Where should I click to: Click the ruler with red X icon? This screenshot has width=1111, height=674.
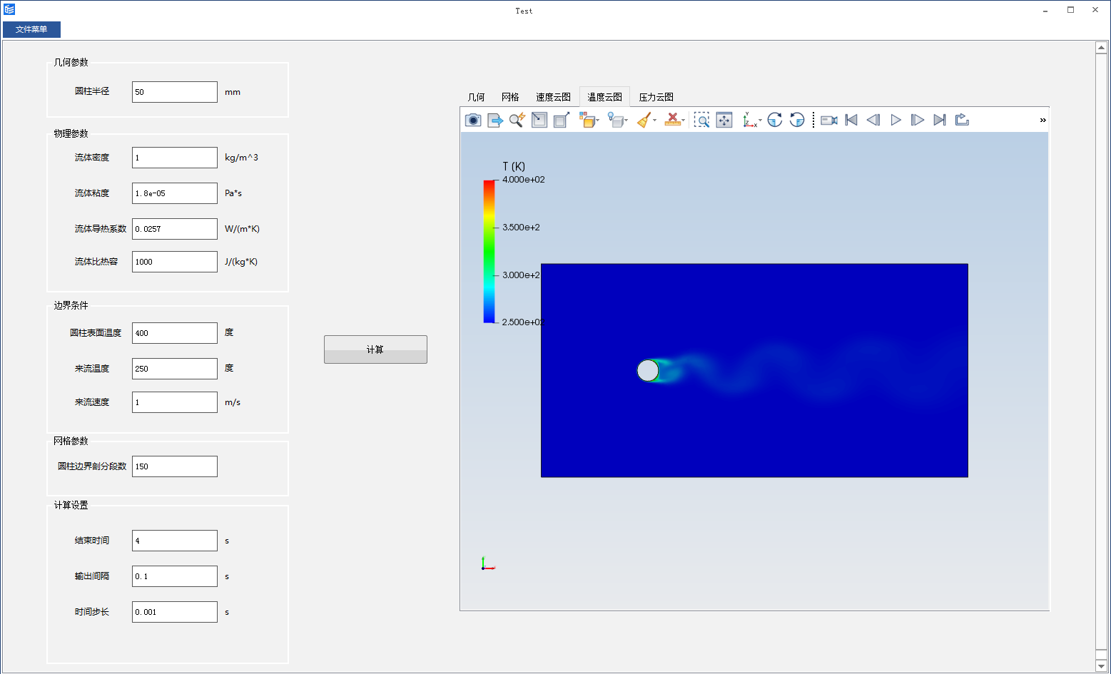(672, 120)
